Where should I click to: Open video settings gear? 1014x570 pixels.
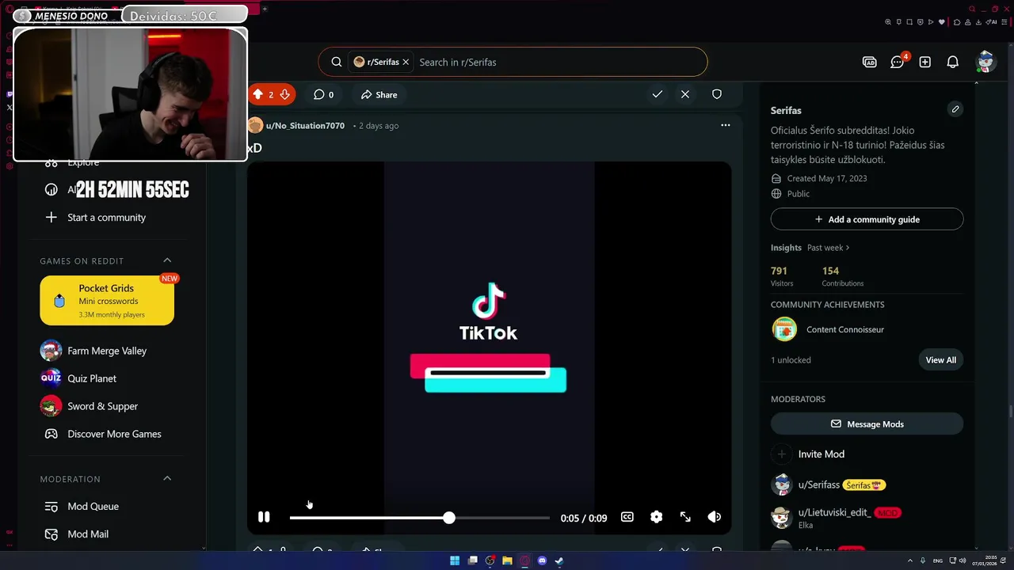[x=656, y=517]
